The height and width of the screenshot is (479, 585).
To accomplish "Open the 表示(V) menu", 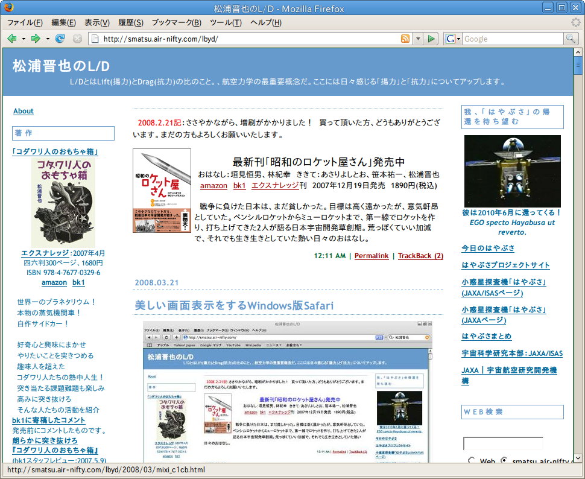I will point(97,22).
